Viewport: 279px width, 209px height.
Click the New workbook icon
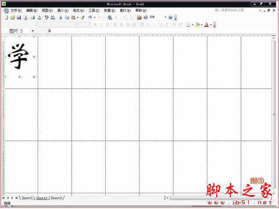pos(6,17)
